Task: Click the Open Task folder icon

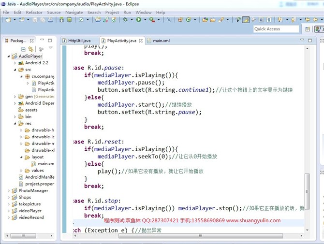Action: pos(213,20)
